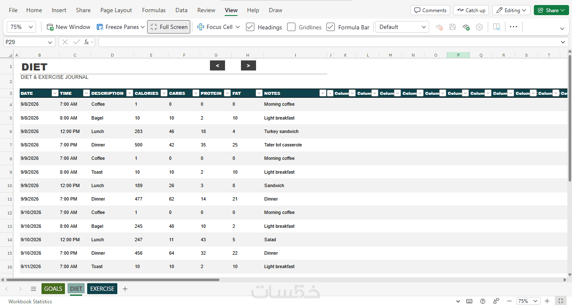Open the all sheets list icon
572x305 pixels.
pos(34,289)
